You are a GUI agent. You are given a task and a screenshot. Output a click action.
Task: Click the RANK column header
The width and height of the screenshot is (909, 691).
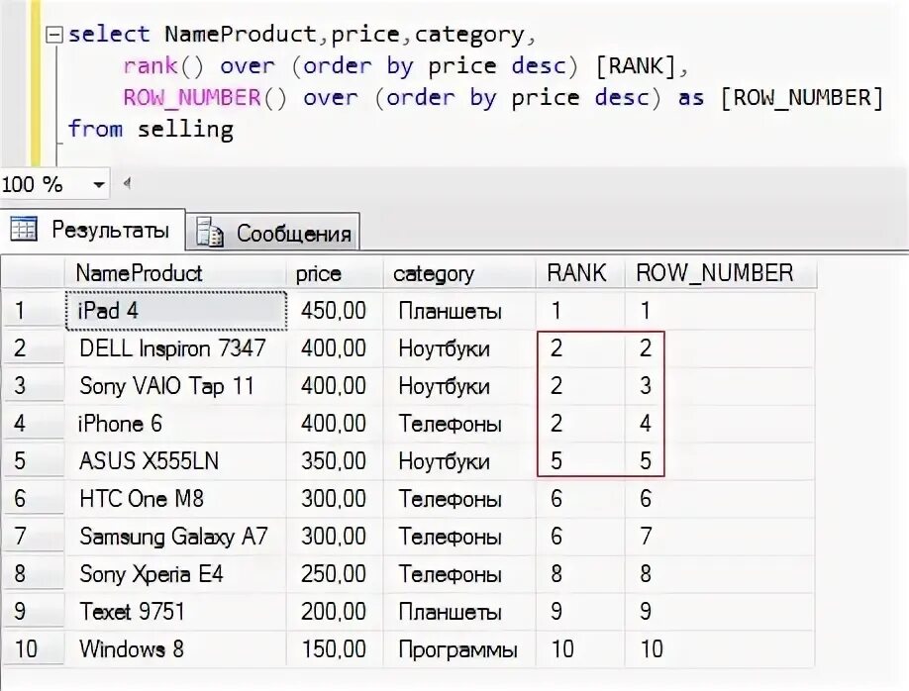(x=579, y=273)
